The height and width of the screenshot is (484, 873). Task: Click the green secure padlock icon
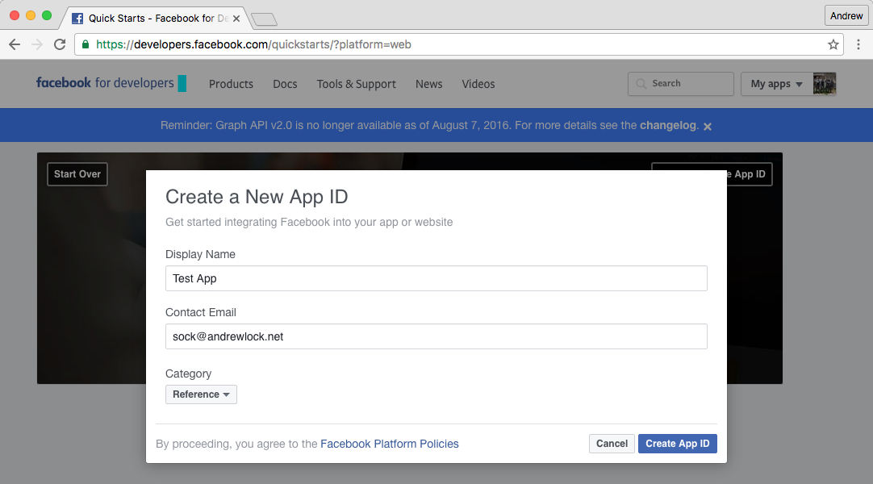pos(86,44)
